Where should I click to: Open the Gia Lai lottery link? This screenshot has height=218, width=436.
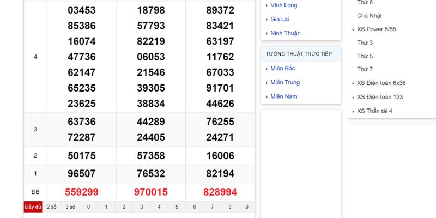pyautogui.click(x=280, y=19)
